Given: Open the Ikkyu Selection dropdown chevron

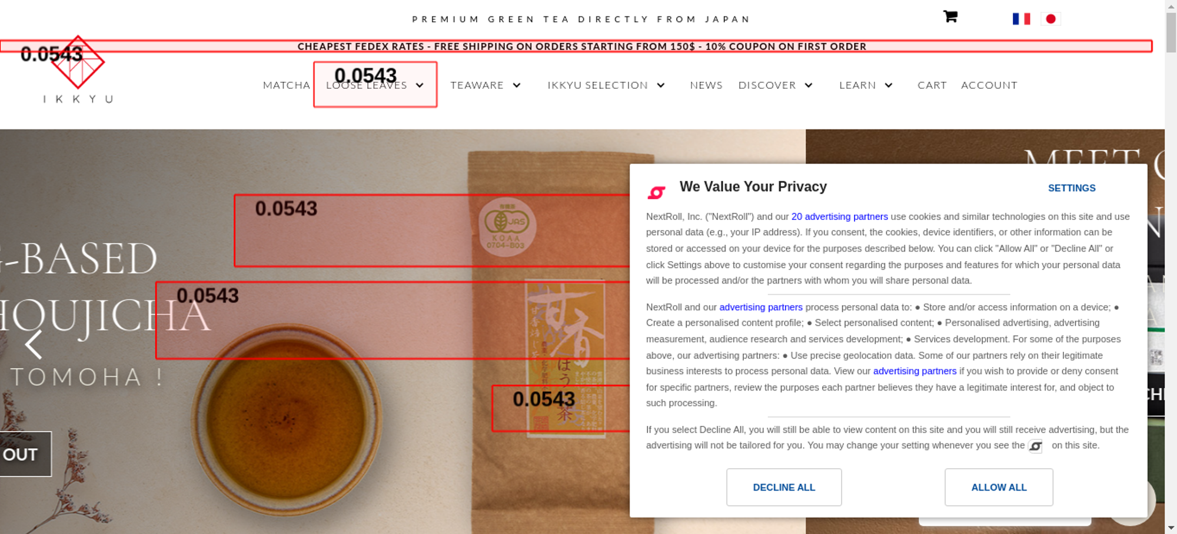Looking at the screenshot, I should pos(661,85).
